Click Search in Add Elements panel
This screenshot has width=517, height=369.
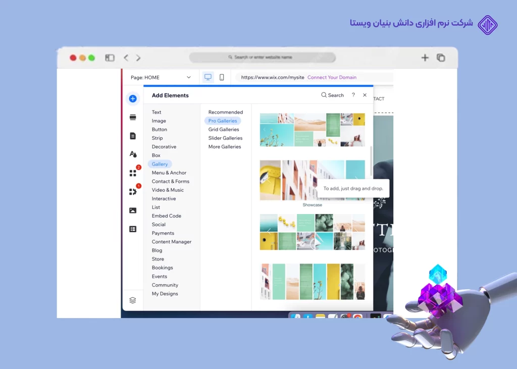coord(332,95)
